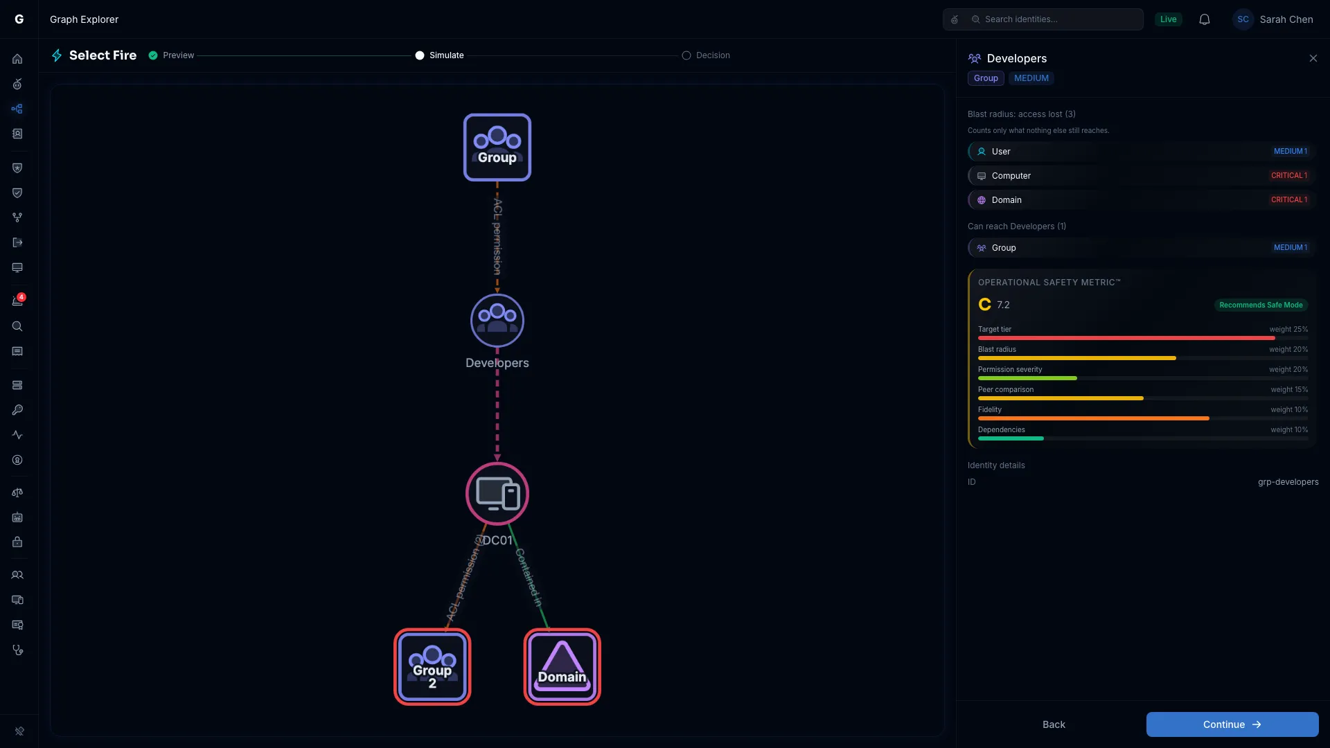The width and height of the screenshot is (1330, 748).
Task: Open the check shield sidebar icon
Action: [17, 193]
